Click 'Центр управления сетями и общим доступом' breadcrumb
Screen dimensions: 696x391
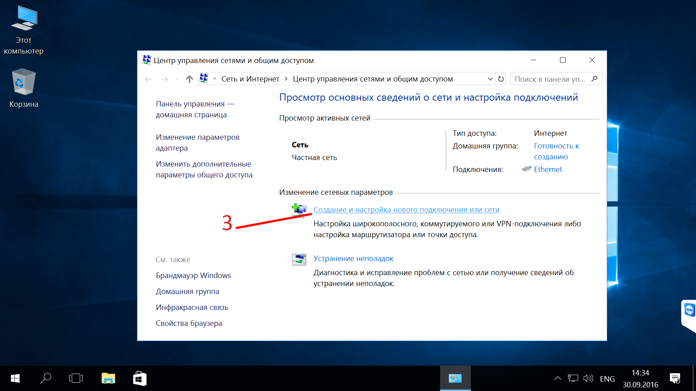[373, 79]
